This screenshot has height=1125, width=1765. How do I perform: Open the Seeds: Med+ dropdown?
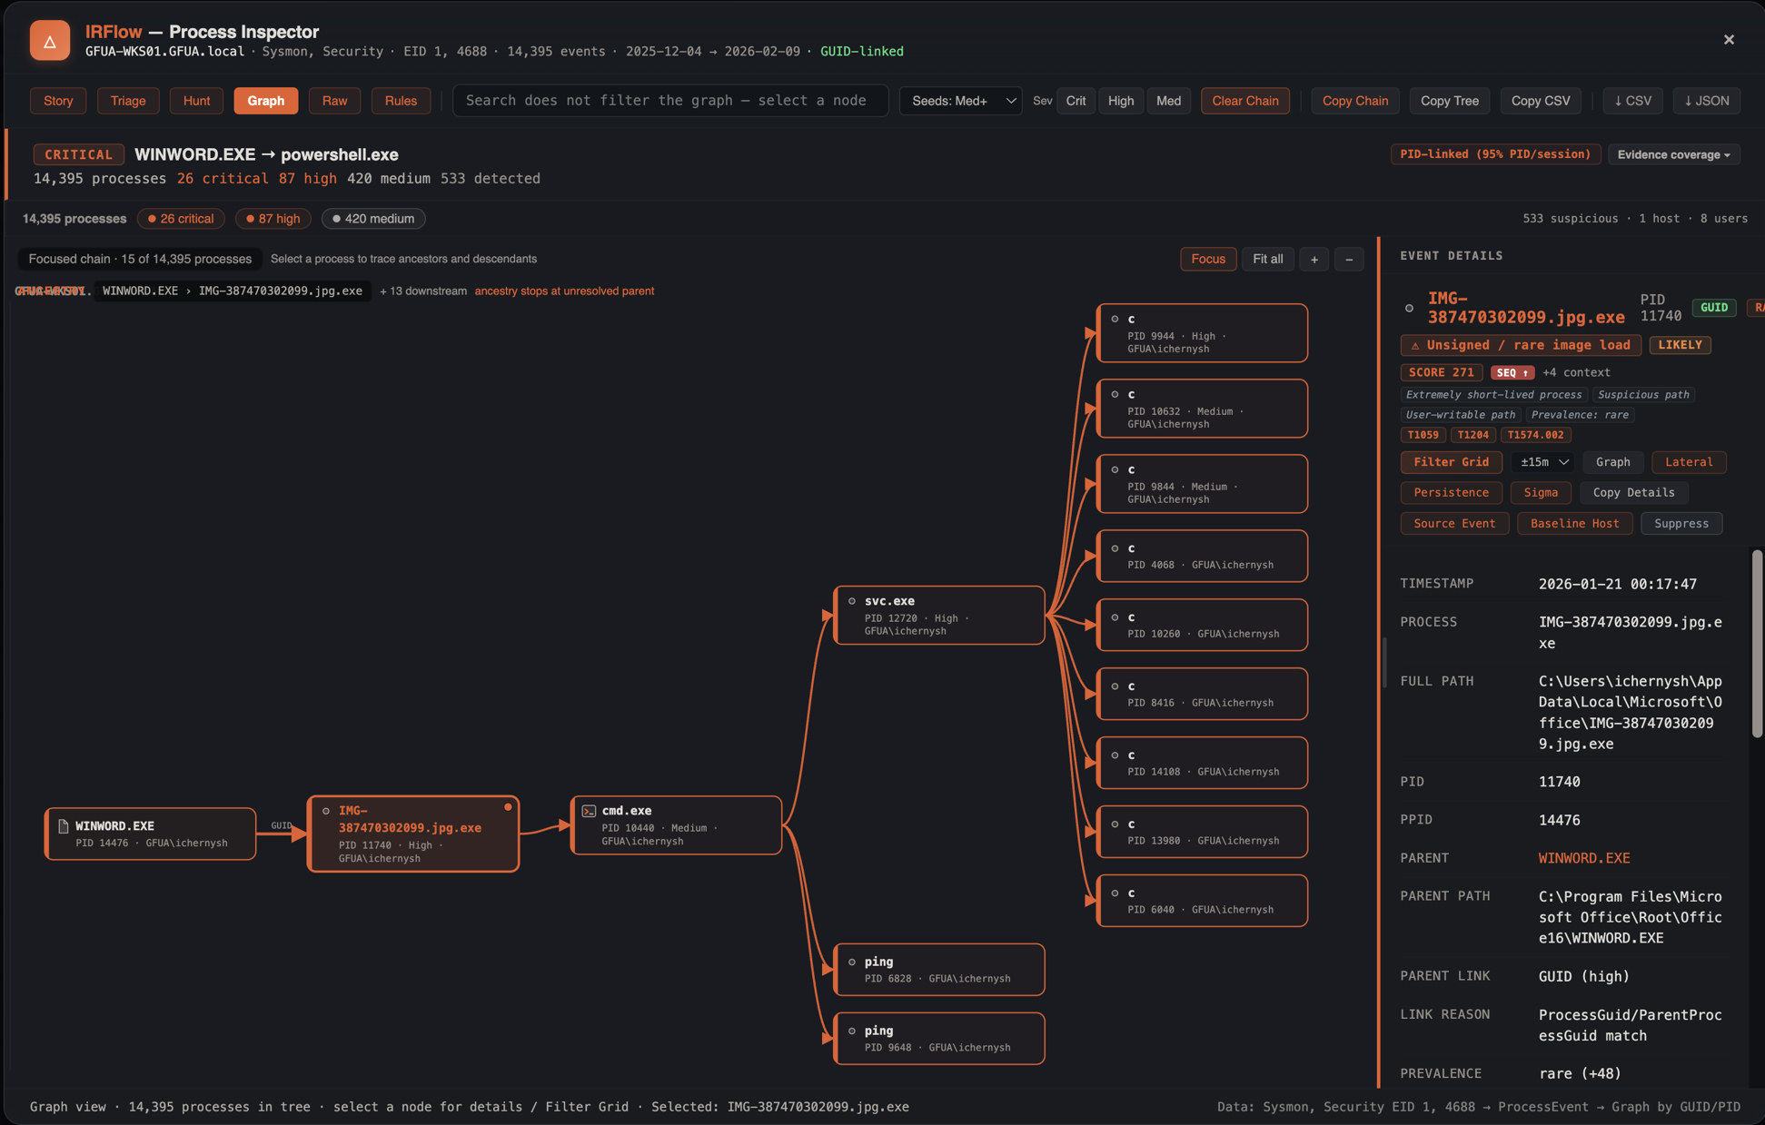(960, 101)
